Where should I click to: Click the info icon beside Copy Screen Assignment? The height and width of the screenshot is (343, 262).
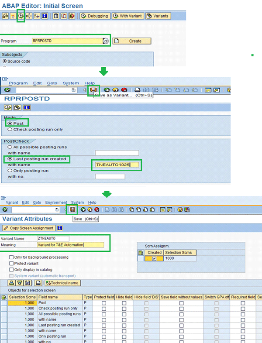(60, 228)
